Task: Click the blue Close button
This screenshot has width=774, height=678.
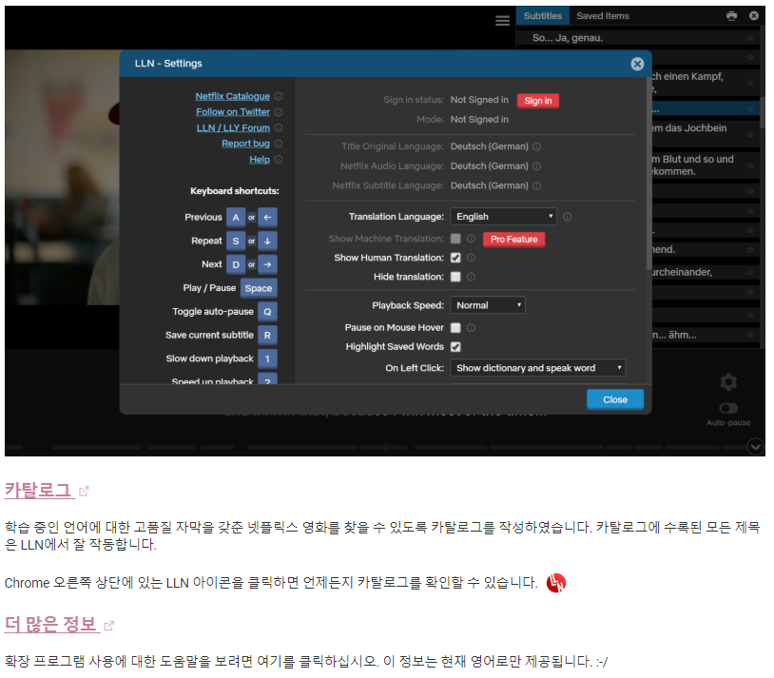Action: (614, 400)
